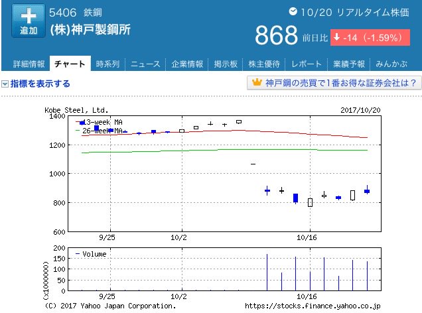Image resolution: width=422 pixels, height=313 pixels.
Task: Click the (x1000000) volume unit label
Action: [46, 281]
